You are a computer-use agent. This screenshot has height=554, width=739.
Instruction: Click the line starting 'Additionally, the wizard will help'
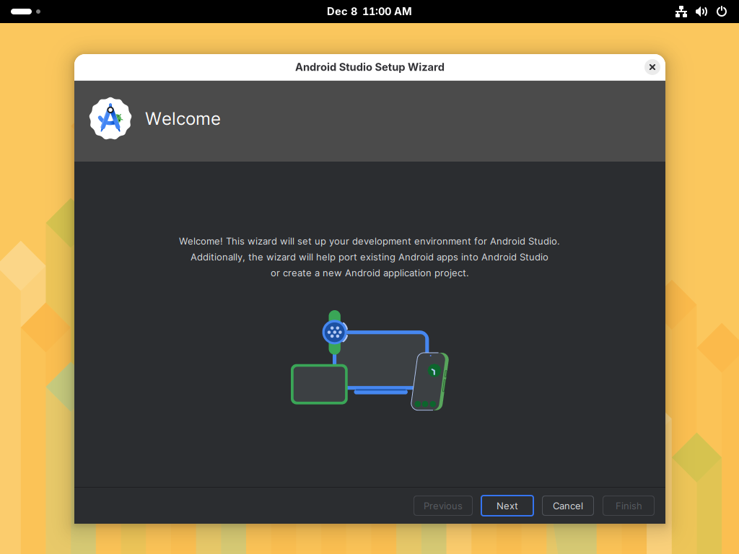coord(369,258)
